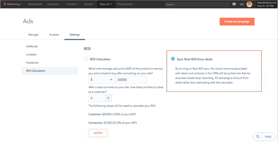Image resolution: width=278 pixels, height=143 pixels.
Task: Open the academy graduation cap icon
Action: 234,4
